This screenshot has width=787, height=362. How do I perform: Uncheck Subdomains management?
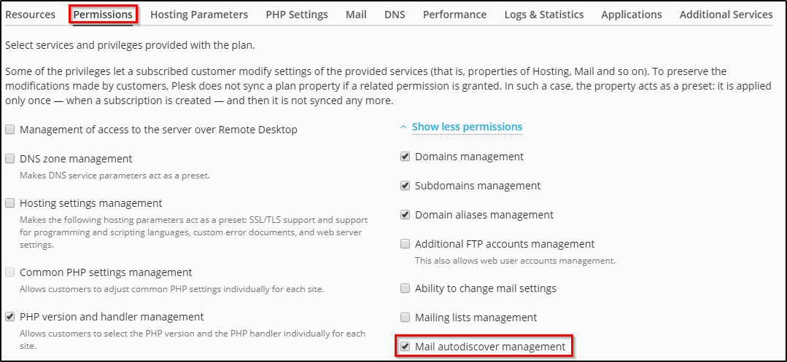click(x=406, y=186)
